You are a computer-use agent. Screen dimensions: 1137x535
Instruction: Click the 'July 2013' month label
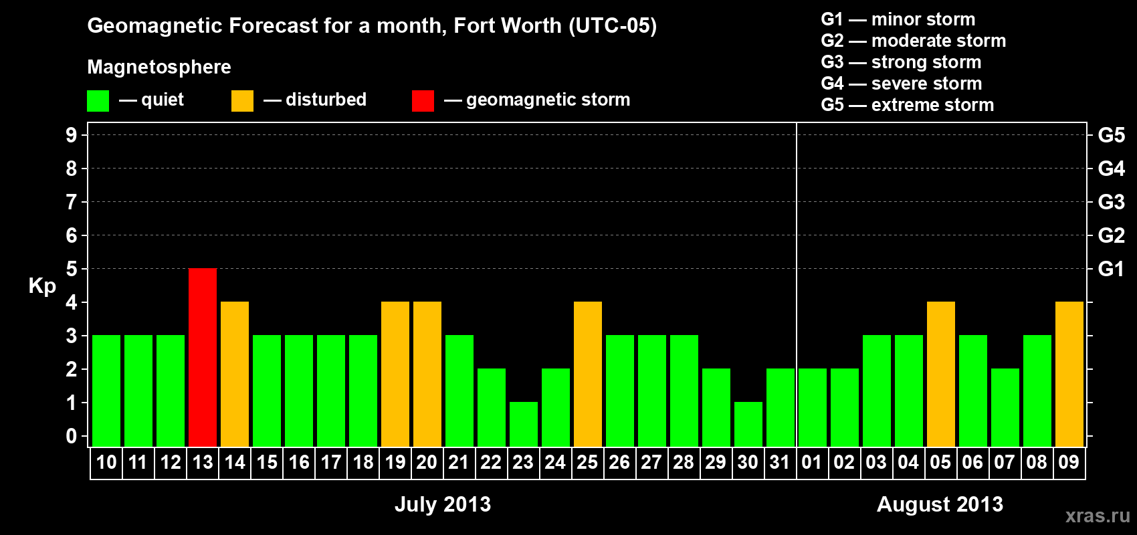click(x=443, y=504)
